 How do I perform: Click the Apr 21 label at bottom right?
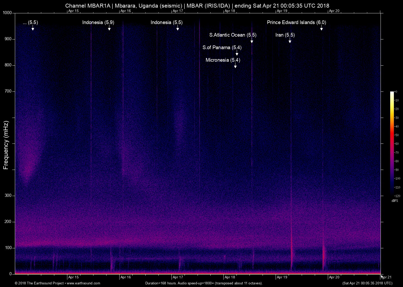(387, 277)
